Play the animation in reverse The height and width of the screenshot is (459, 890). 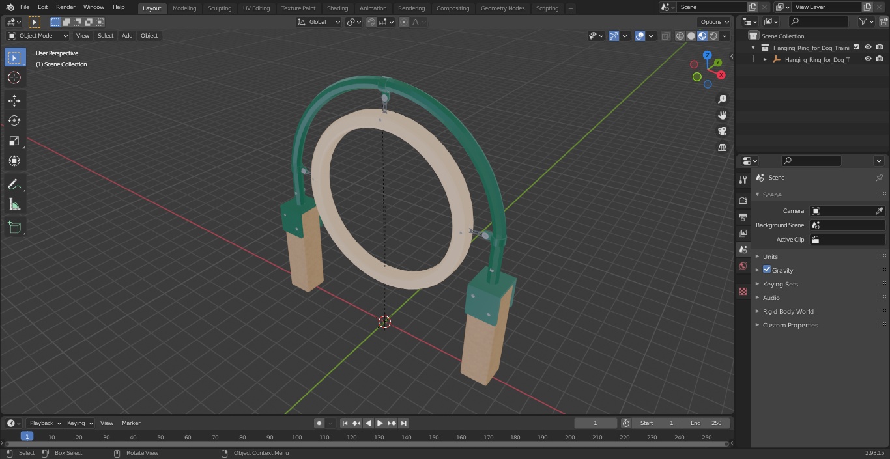click(x=368, y=423)
